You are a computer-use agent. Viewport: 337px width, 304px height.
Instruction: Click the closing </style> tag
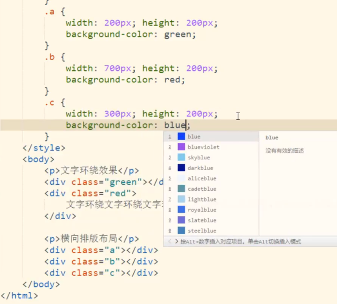pyautogui.click(x=44, y=148)
